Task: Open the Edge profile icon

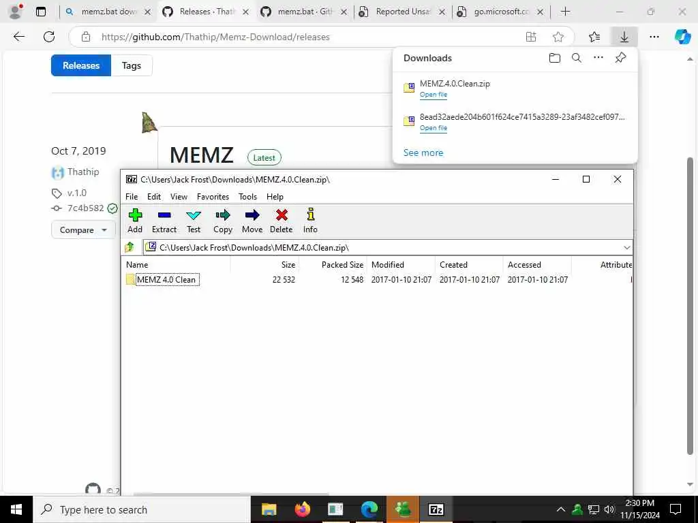Action: click(x=16, y=12)
